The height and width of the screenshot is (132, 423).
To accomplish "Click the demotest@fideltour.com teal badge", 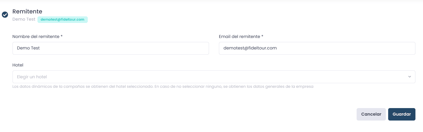I will (62, 20).
